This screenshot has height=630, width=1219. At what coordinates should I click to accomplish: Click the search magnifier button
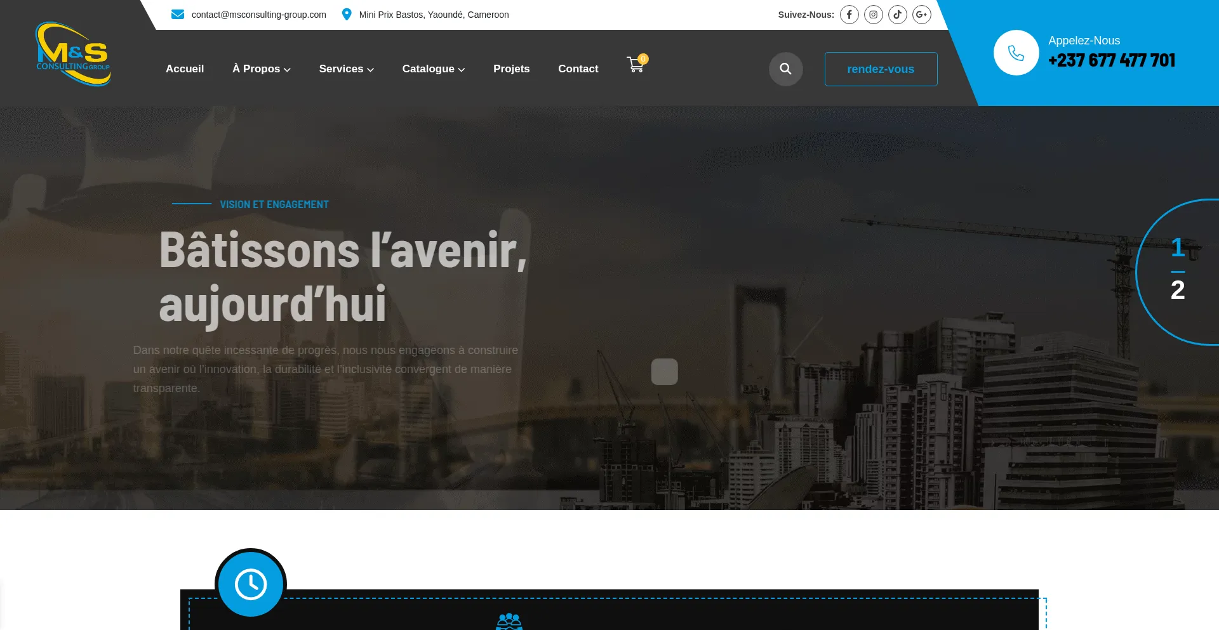coord(785,69)
